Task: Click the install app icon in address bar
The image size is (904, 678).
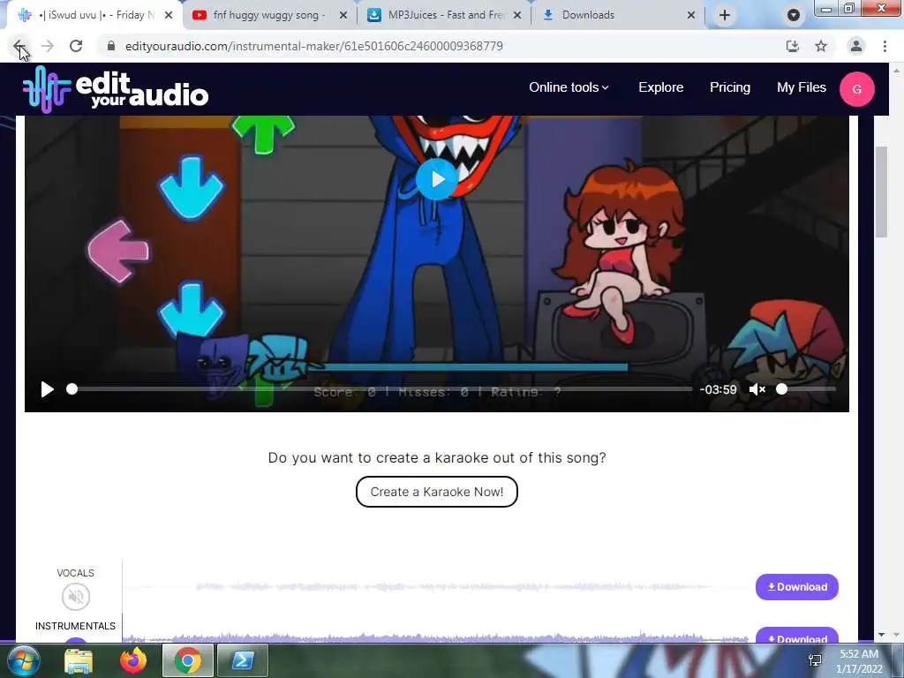Action: (x=793, y=46)
